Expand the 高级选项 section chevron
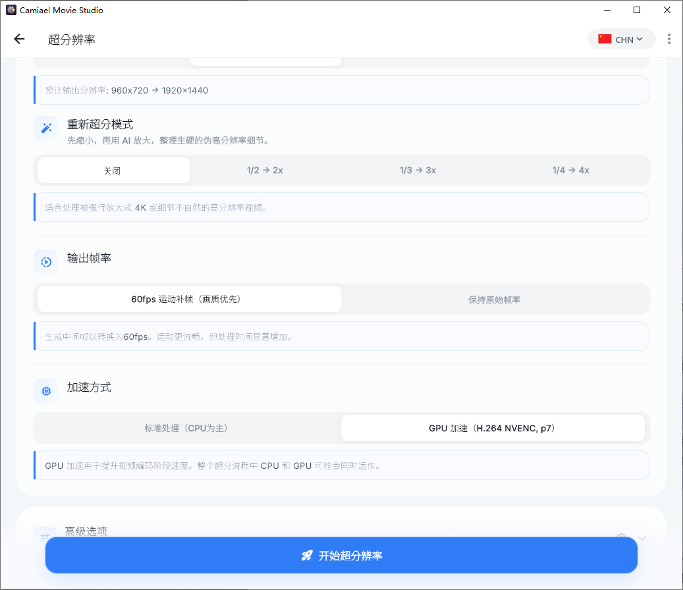Screen dimensions: 683x590 coord(642,538)
